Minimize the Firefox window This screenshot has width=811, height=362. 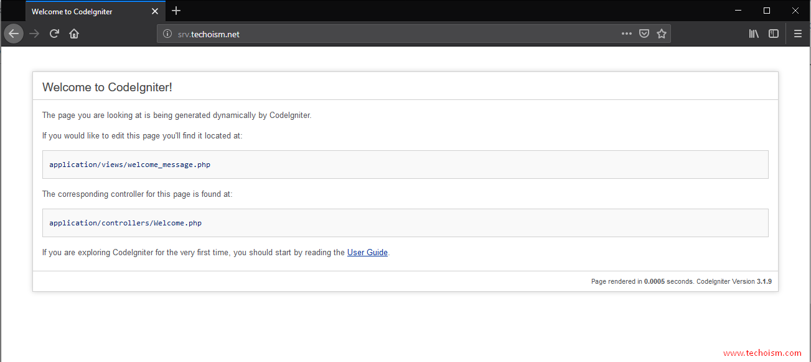(738, 11)
